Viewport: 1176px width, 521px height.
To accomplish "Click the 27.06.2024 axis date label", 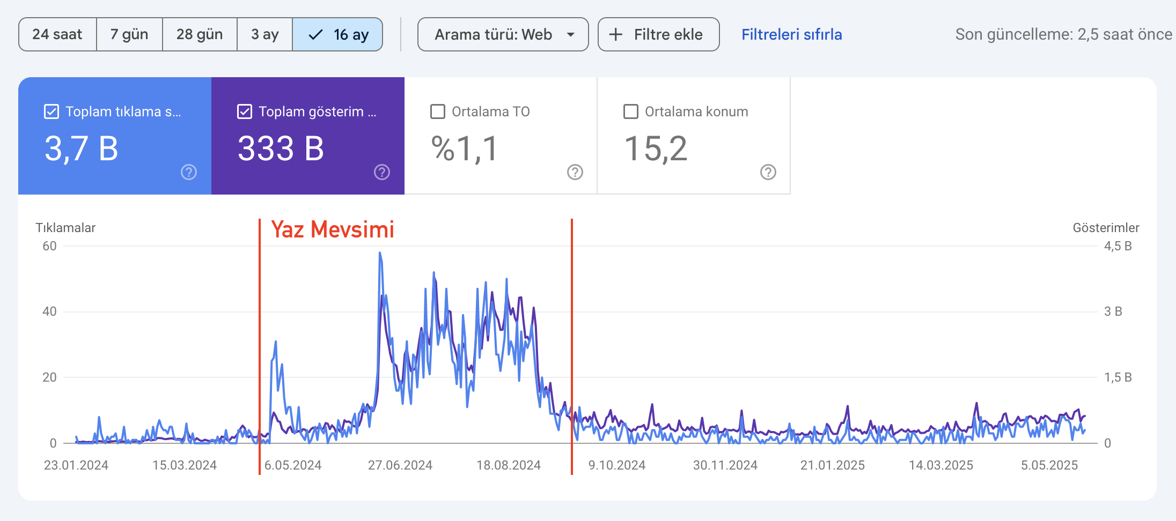I will (x=400, y=465).
